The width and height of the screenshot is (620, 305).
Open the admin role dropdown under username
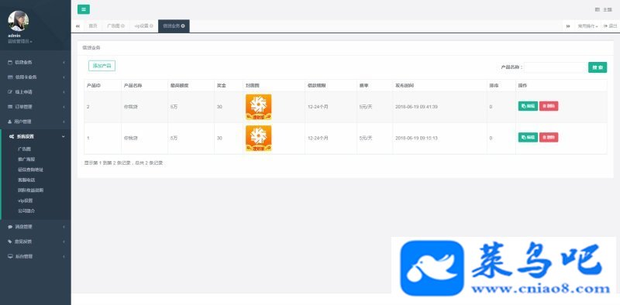20,42
